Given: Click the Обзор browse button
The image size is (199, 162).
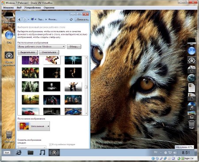Looking at the screenshot, I should [74, 46].
